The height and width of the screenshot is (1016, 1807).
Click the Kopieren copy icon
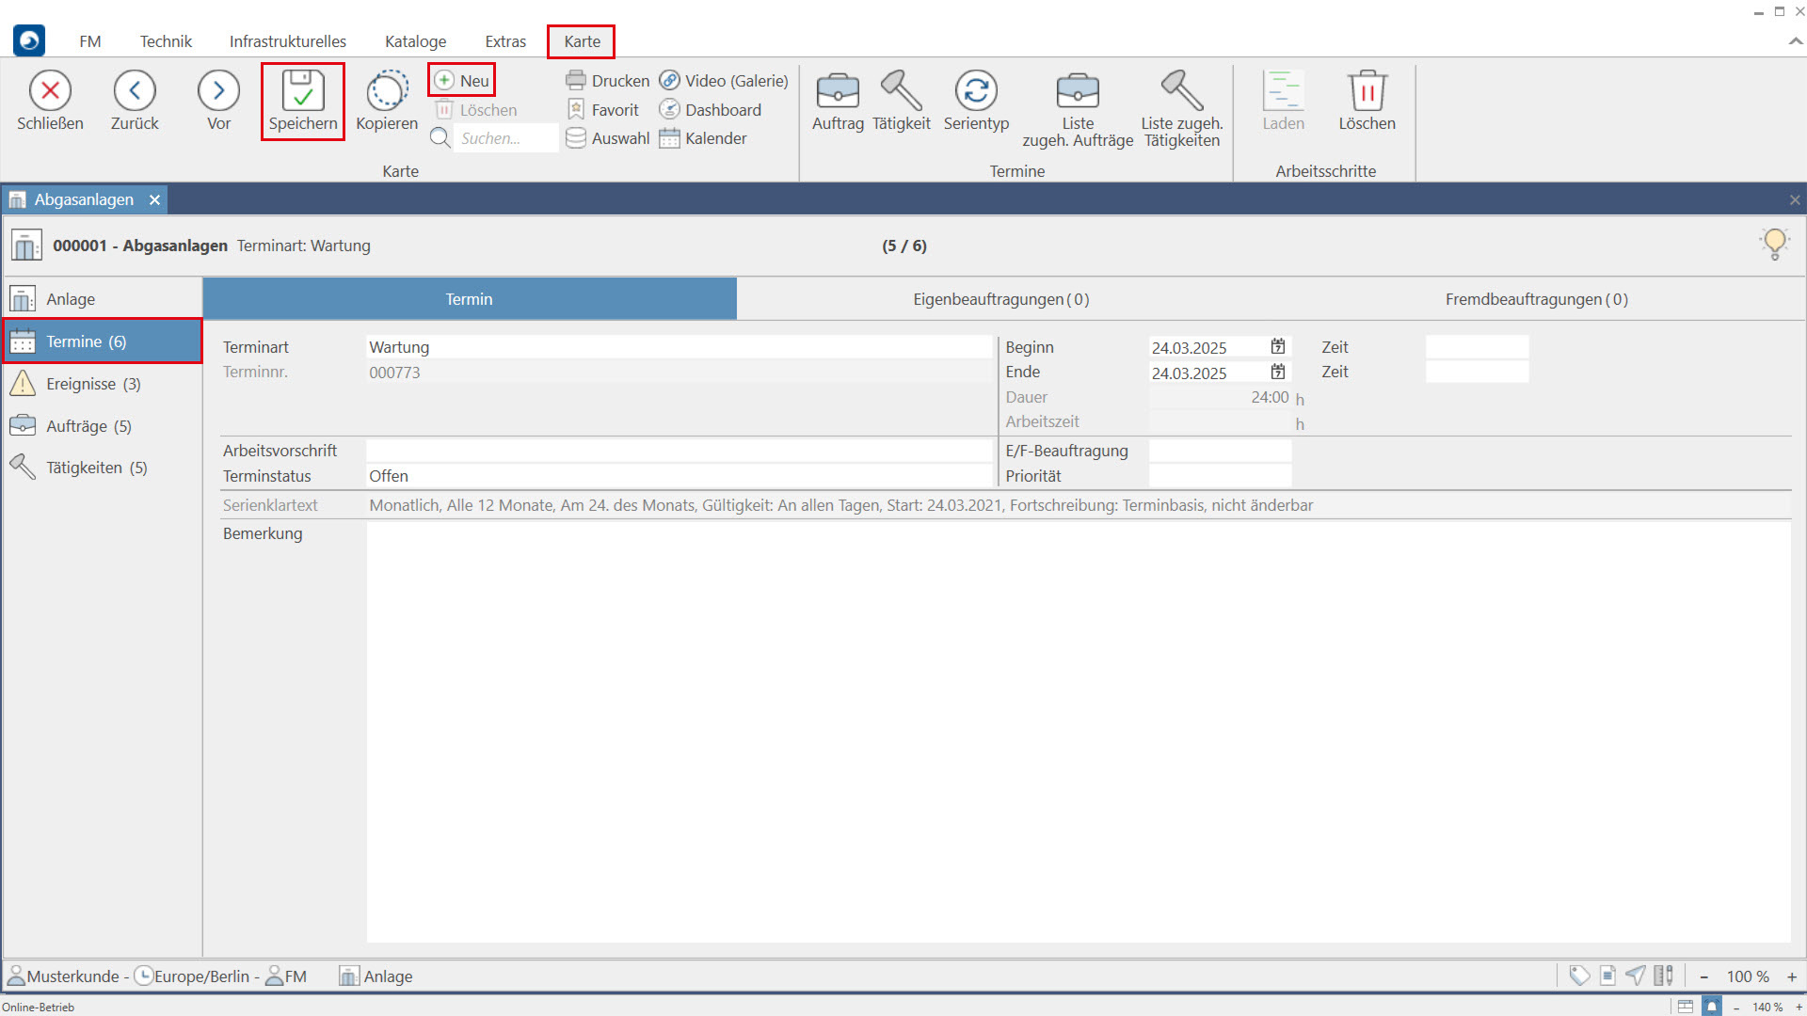(386, 92)
